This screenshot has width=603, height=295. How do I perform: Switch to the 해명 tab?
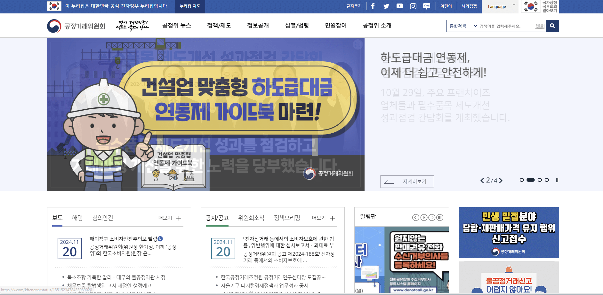(x=77, y=218)
